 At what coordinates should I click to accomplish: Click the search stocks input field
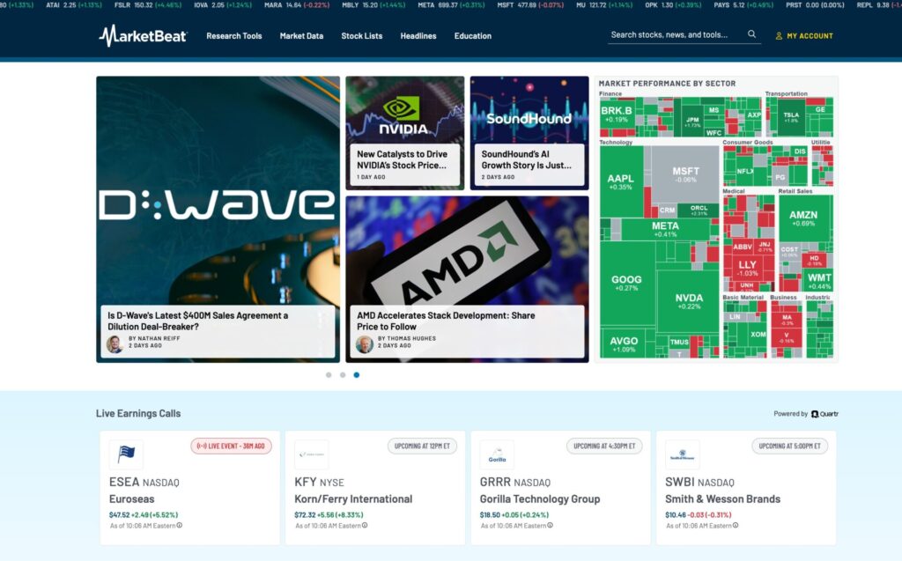click(674, 35)
